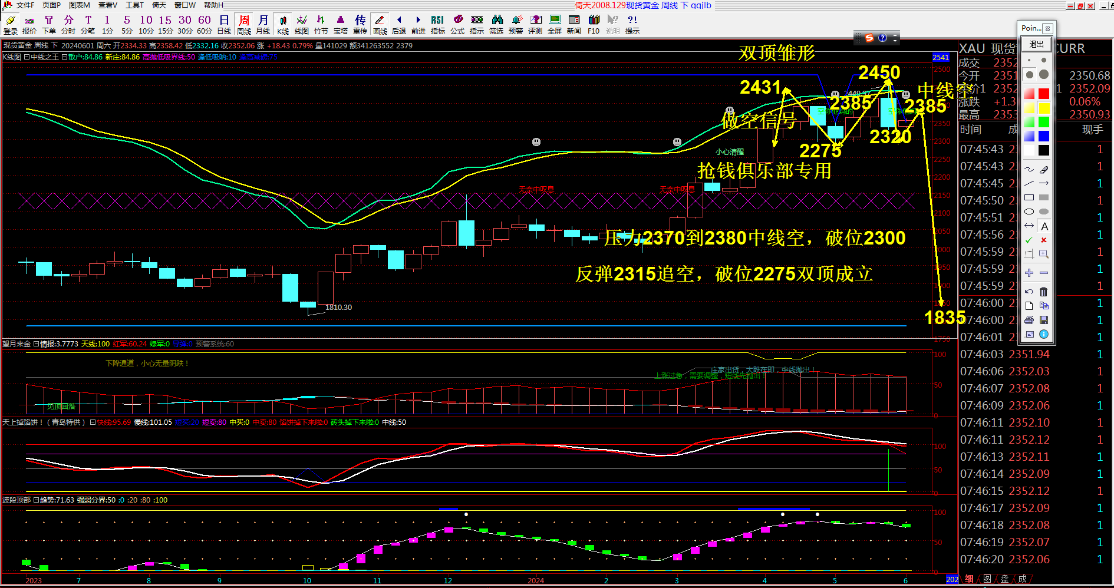Switch to 全屏 fullscreen view

pos(554,24)
